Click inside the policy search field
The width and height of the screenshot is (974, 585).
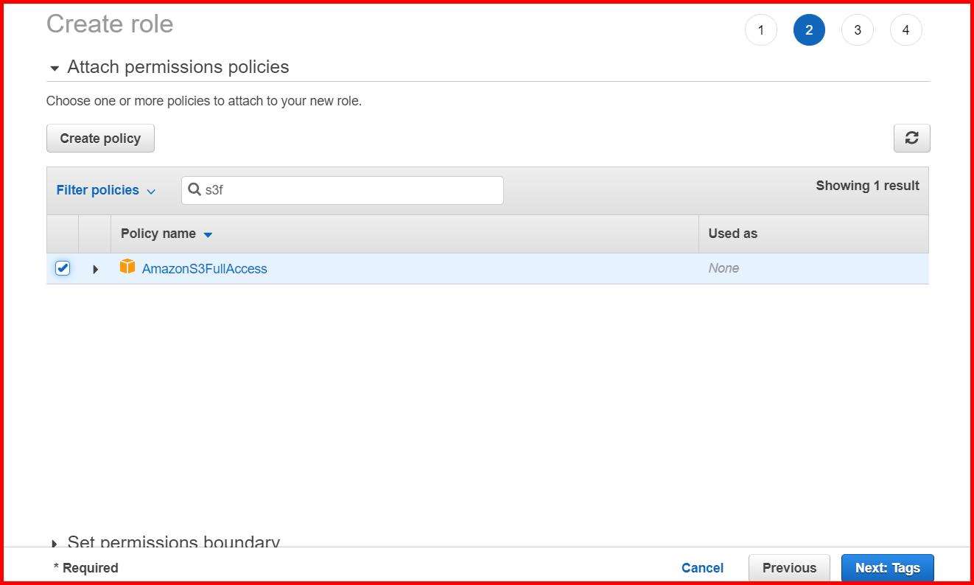click(332, 189)
